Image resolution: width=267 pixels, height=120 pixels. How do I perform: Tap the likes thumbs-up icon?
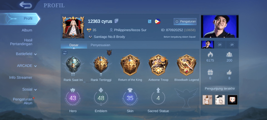pyautogui.click(x=229, y=73)
